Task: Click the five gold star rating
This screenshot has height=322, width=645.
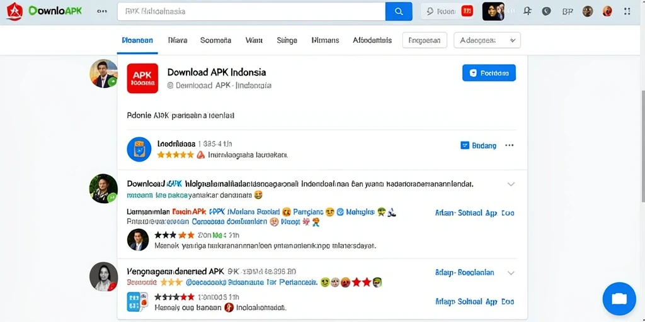Action: [175, 155]
